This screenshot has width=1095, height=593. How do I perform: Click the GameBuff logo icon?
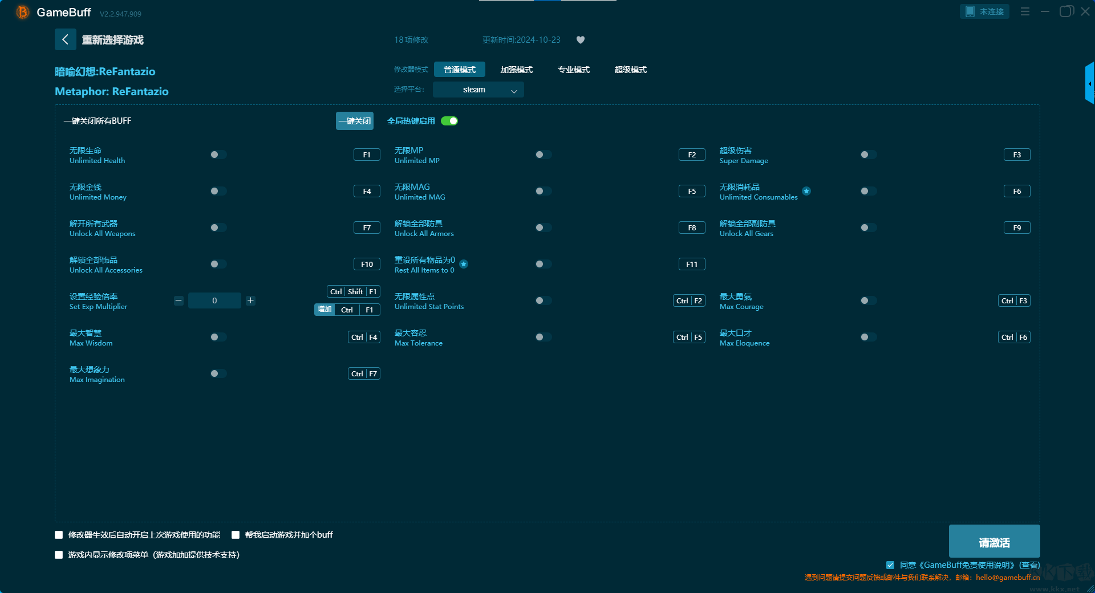[x=22, y=12]
